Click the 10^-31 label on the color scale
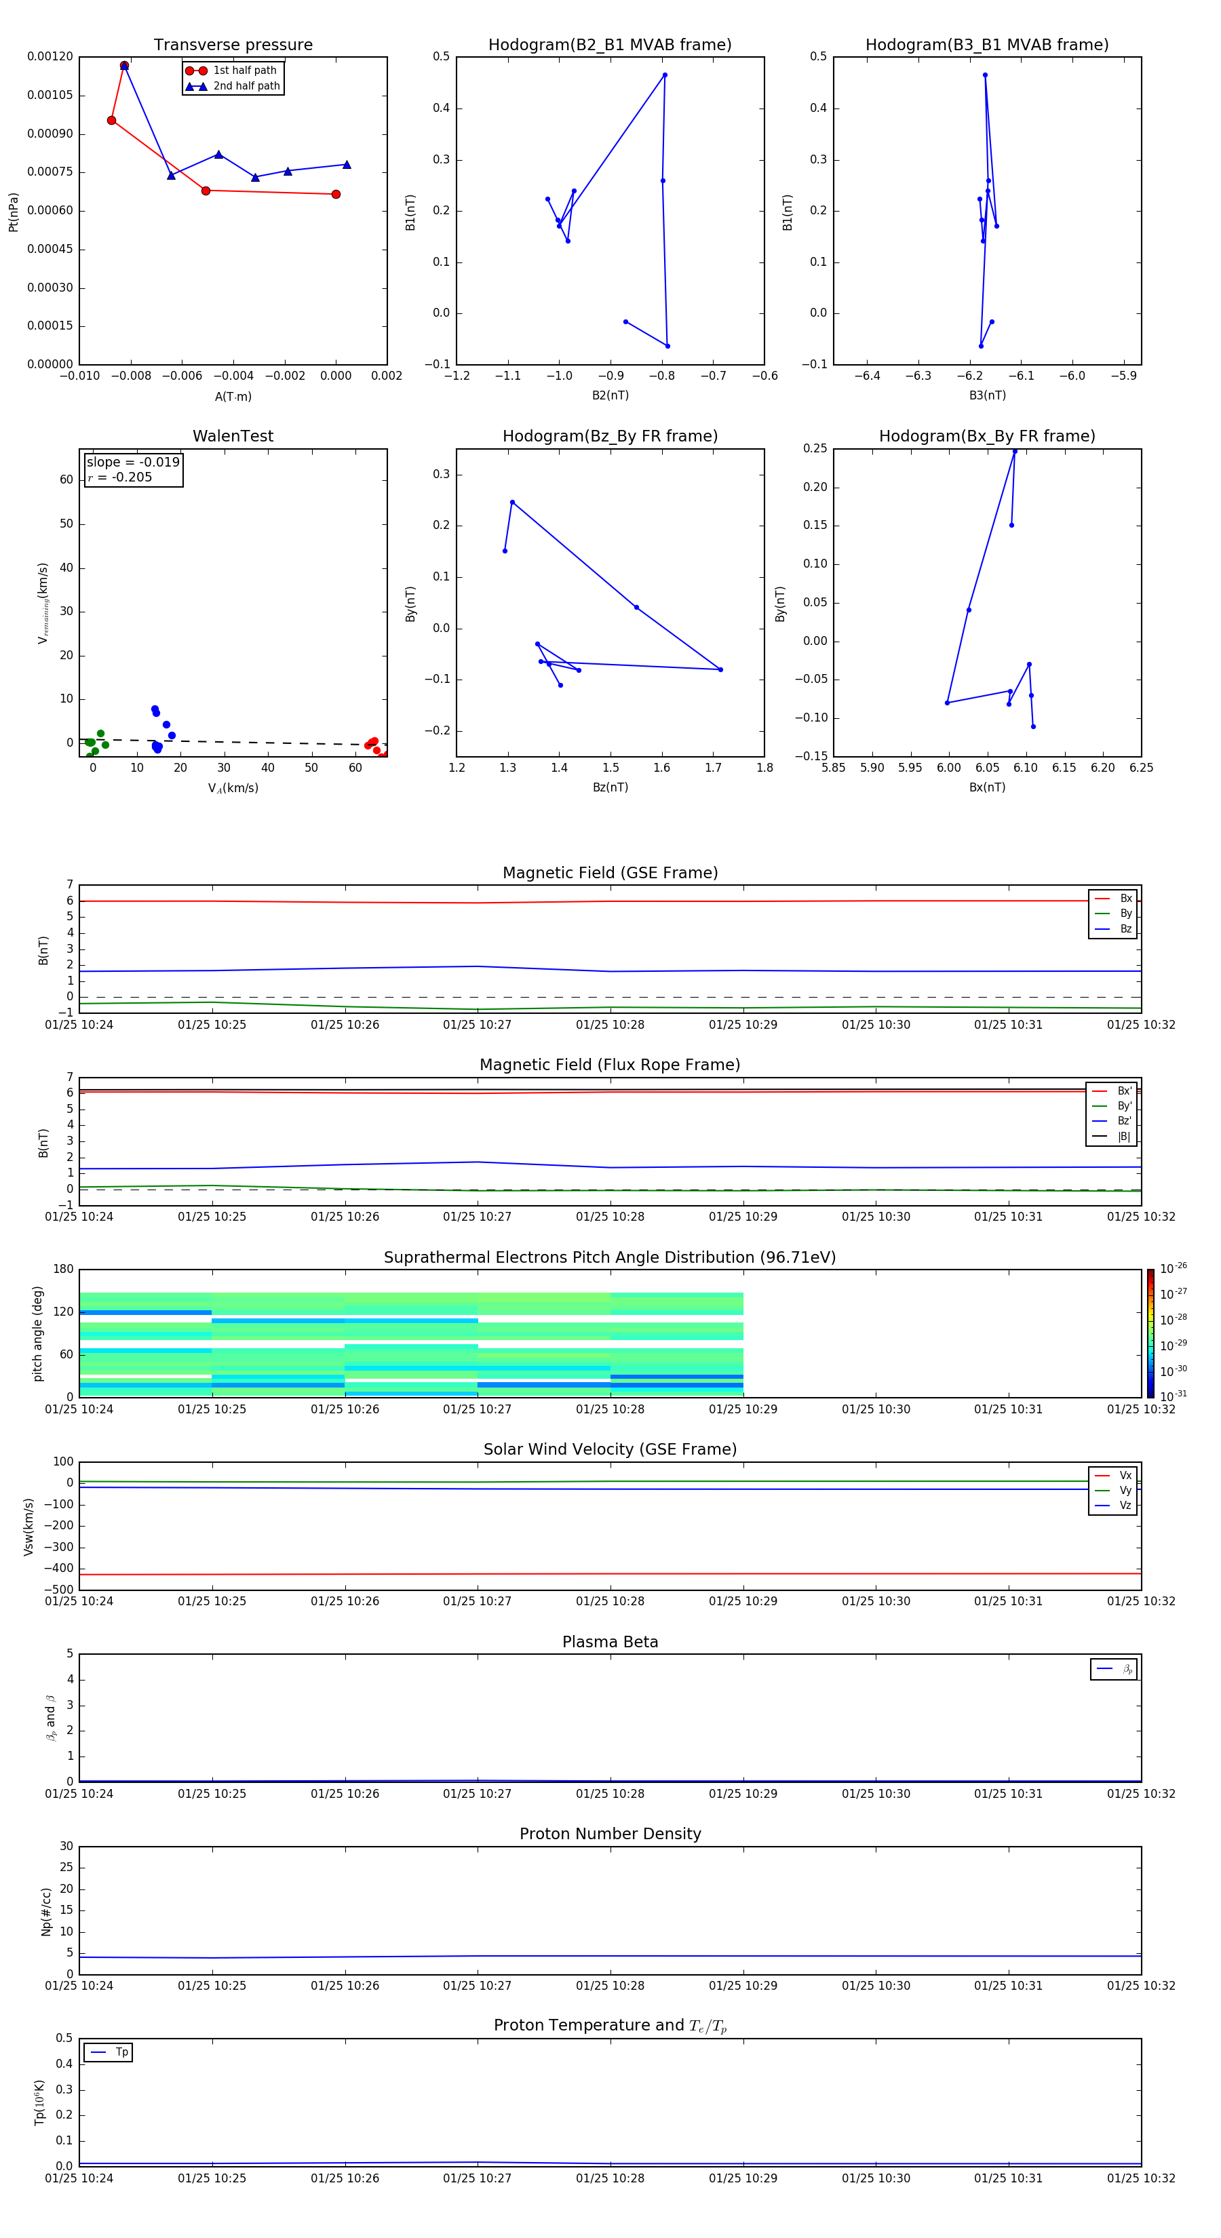Screen dimensions: 1221x2238 click(x=1174, y=1396)
